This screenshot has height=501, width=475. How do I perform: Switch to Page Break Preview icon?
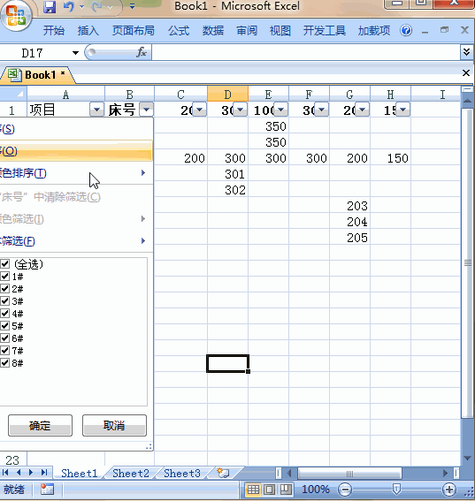coord(286,490)
